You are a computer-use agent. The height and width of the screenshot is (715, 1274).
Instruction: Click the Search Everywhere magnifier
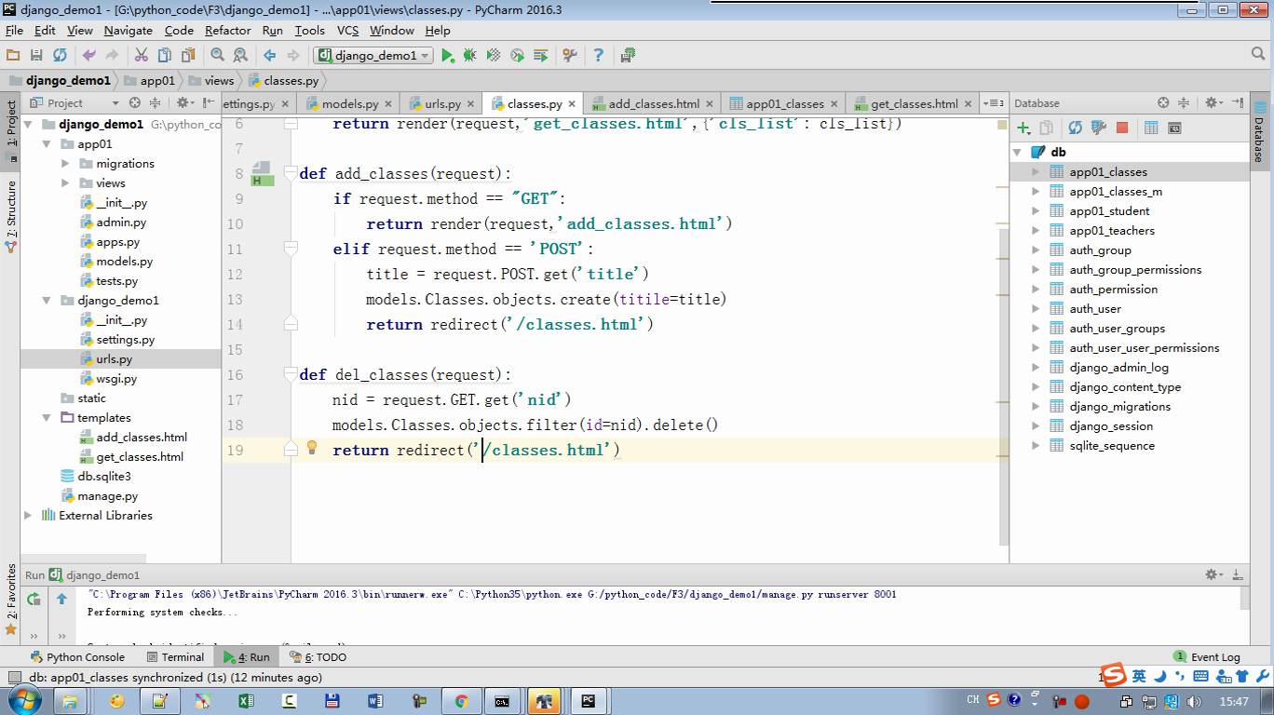tap(1259, 56)
